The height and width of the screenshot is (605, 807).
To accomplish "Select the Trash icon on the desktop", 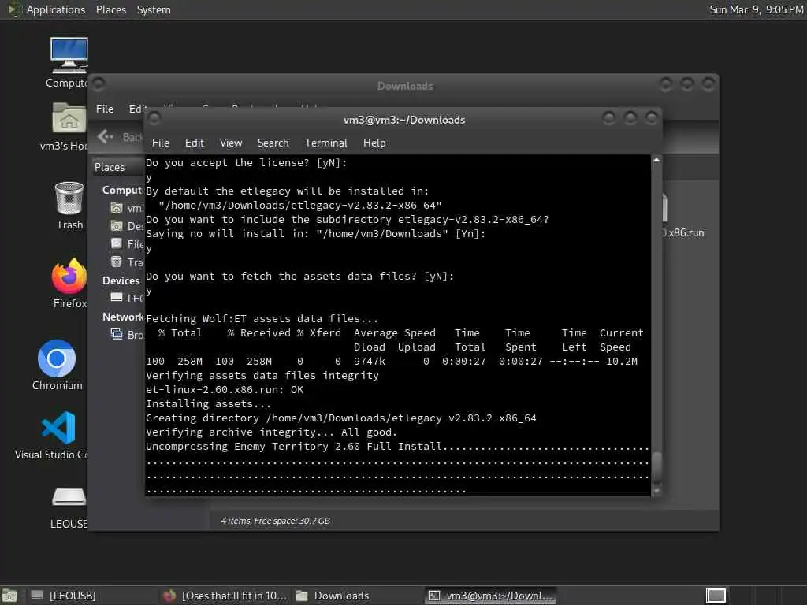I will [x=69, y=198].
